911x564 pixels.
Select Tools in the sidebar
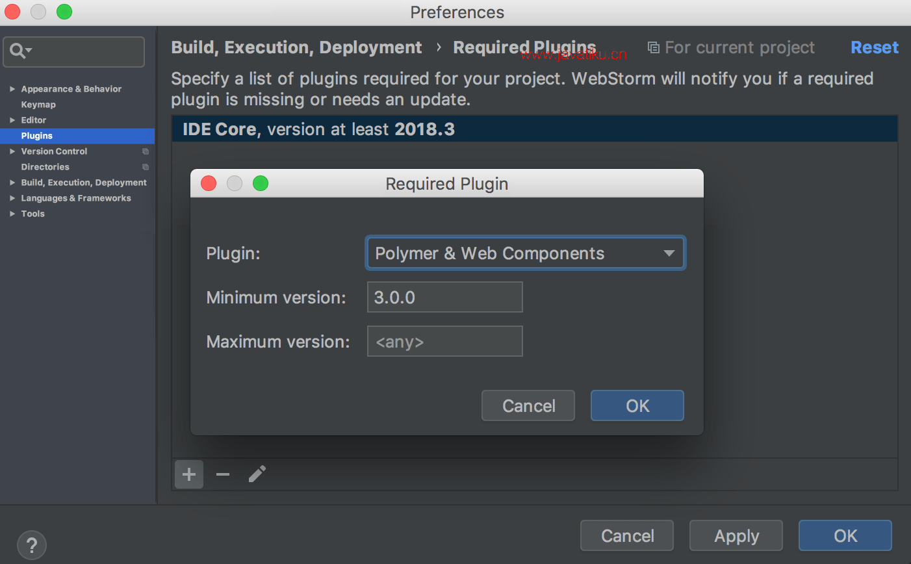[32, 214]
